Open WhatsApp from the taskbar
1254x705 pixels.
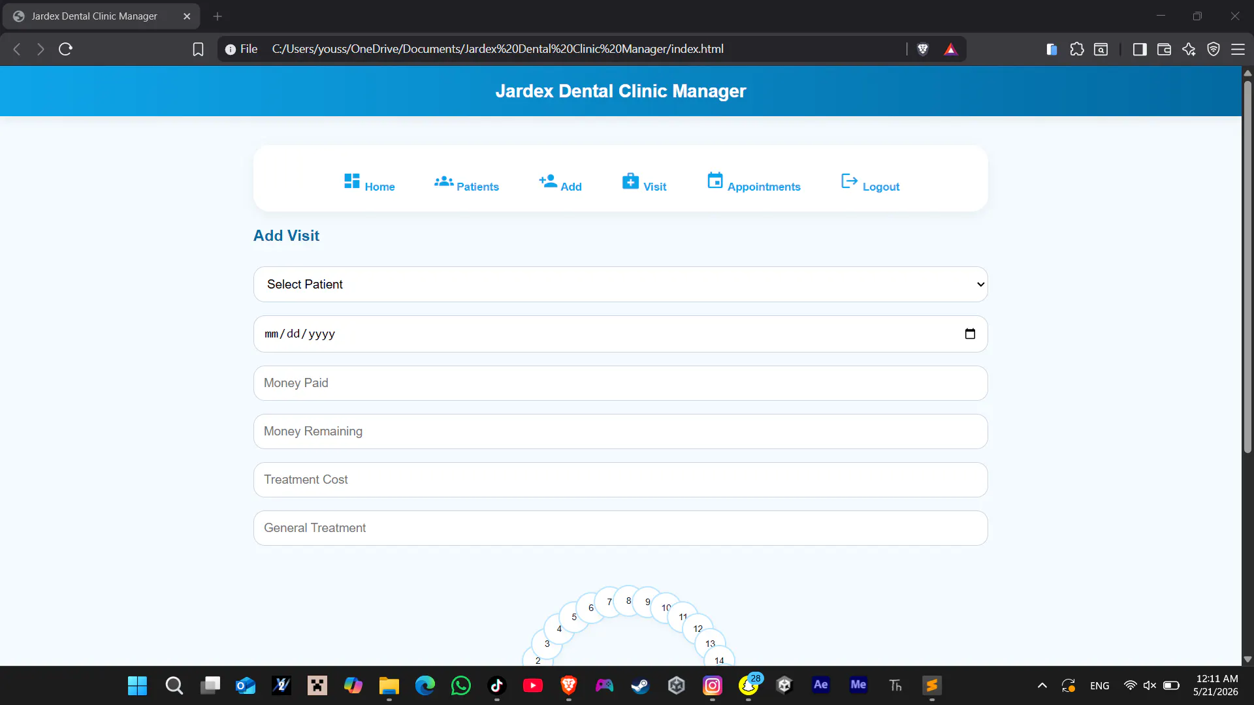tap(461, 685)
